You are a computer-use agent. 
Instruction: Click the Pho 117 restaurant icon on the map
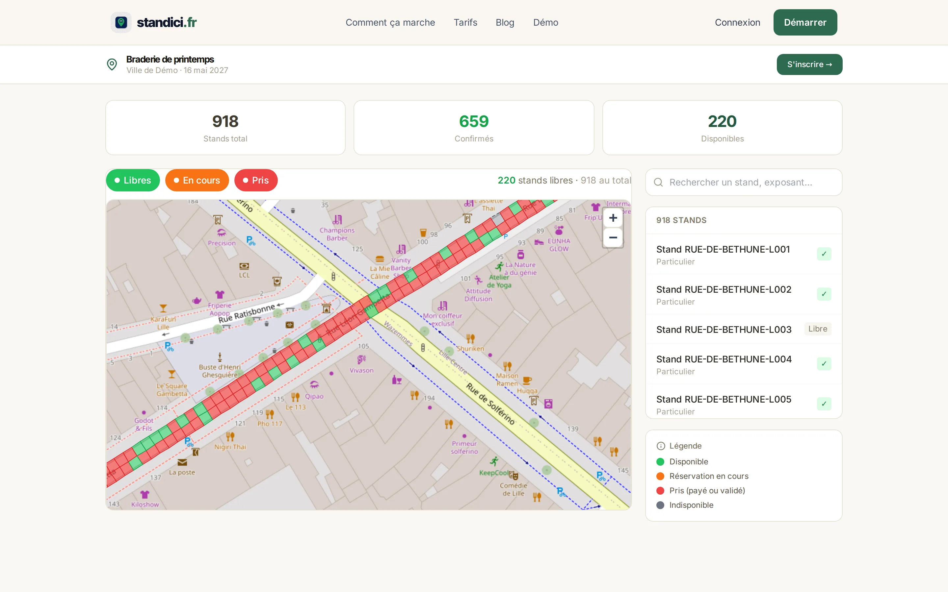coord(270,414)
